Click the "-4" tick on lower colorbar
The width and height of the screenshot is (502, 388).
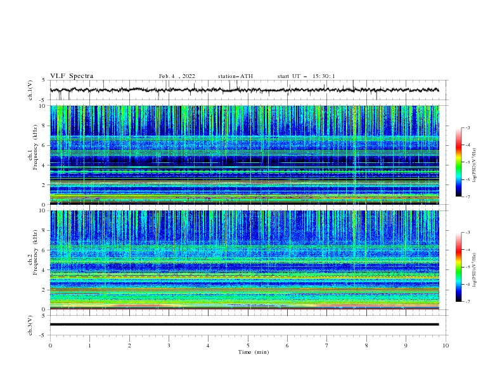(467, 250)
